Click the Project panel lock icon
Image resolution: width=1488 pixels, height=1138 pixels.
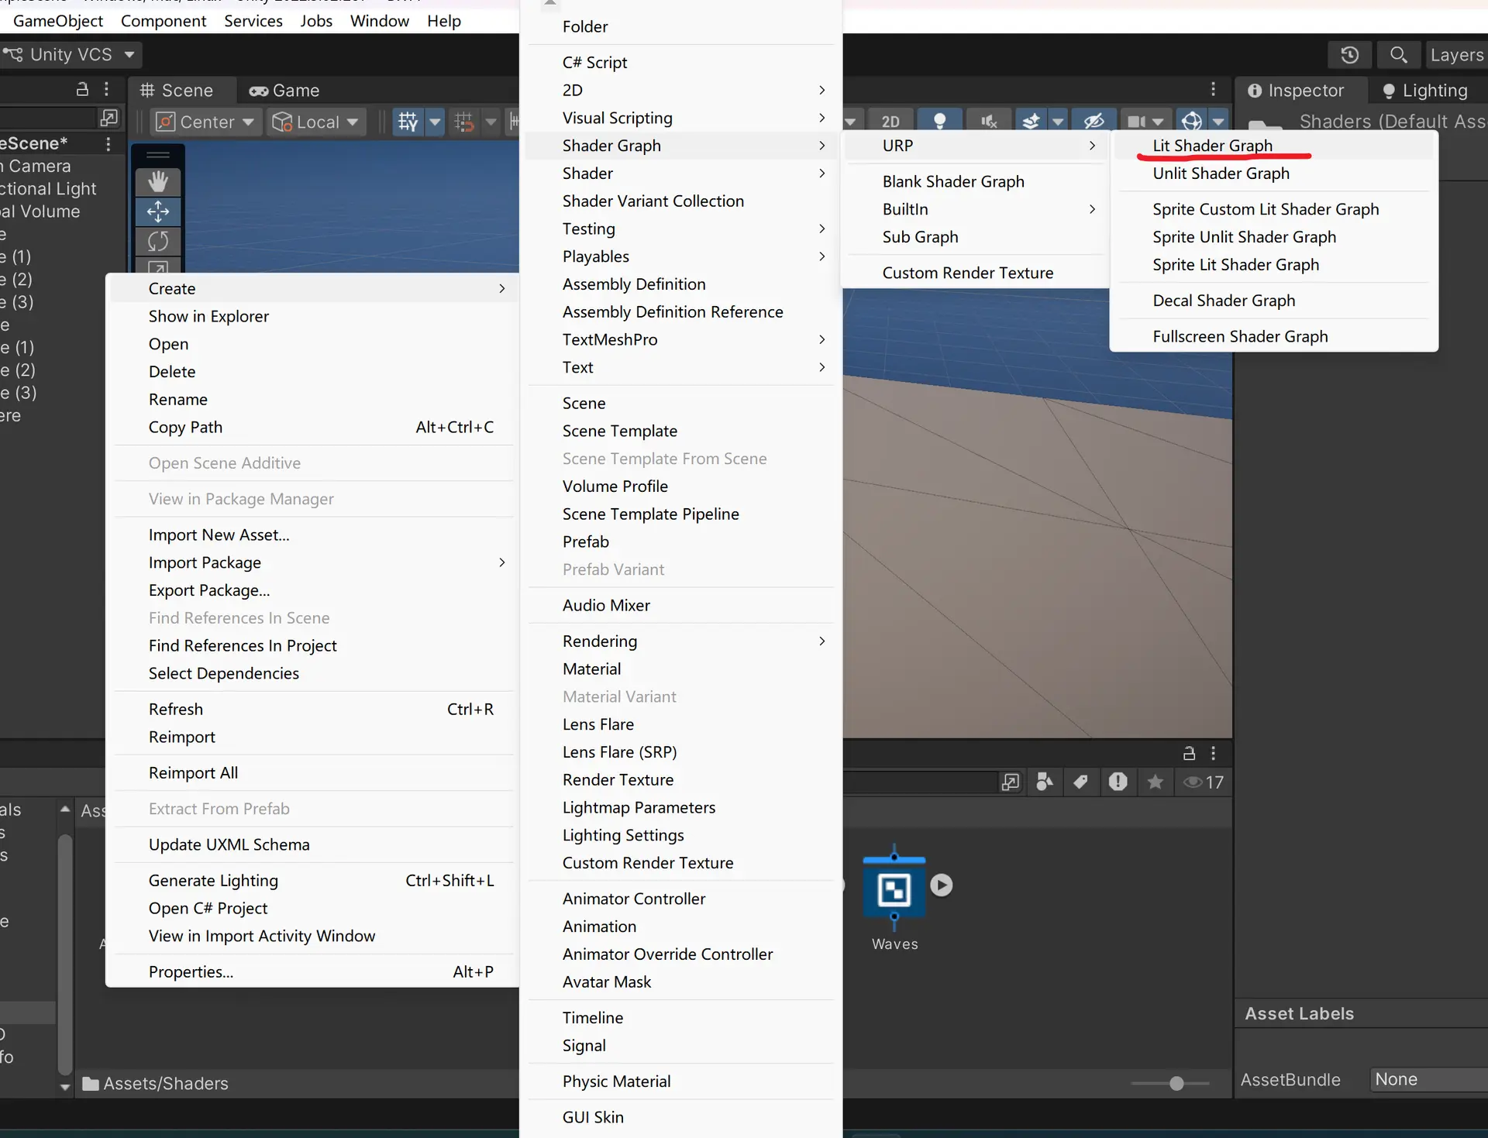pos(1189,753)
